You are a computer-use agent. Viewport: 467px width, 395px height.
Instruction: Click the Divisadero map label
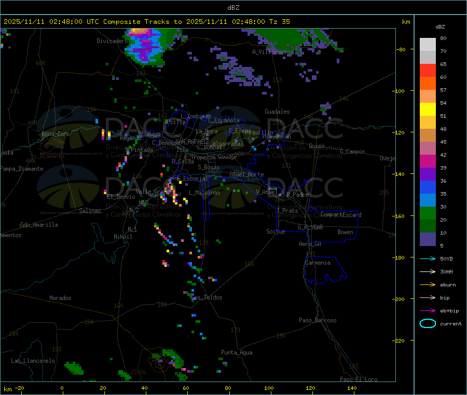(112, 41)
